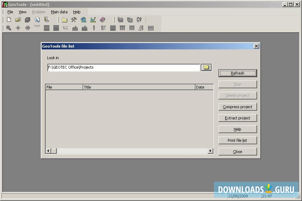The width and height of the screenshot is (302, 201).
Task: Click the second dark gray square icon
Action: (x=56, y=28)
